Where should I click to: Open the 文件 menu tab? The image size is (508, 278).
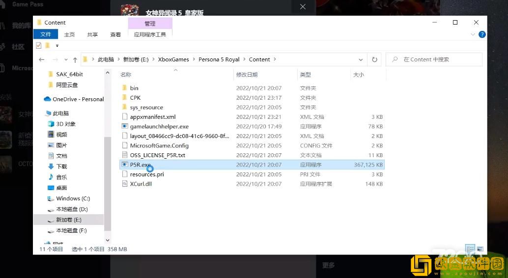(x=46, y=34)
